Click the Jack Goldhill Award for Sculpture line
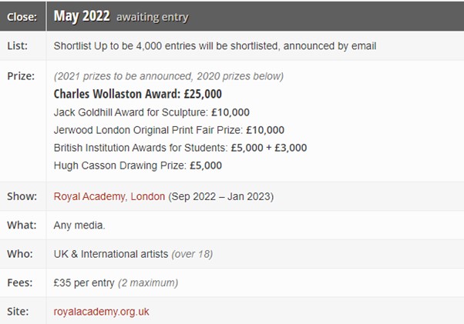Viewport: 464px width, 324px height. (151, 112)
